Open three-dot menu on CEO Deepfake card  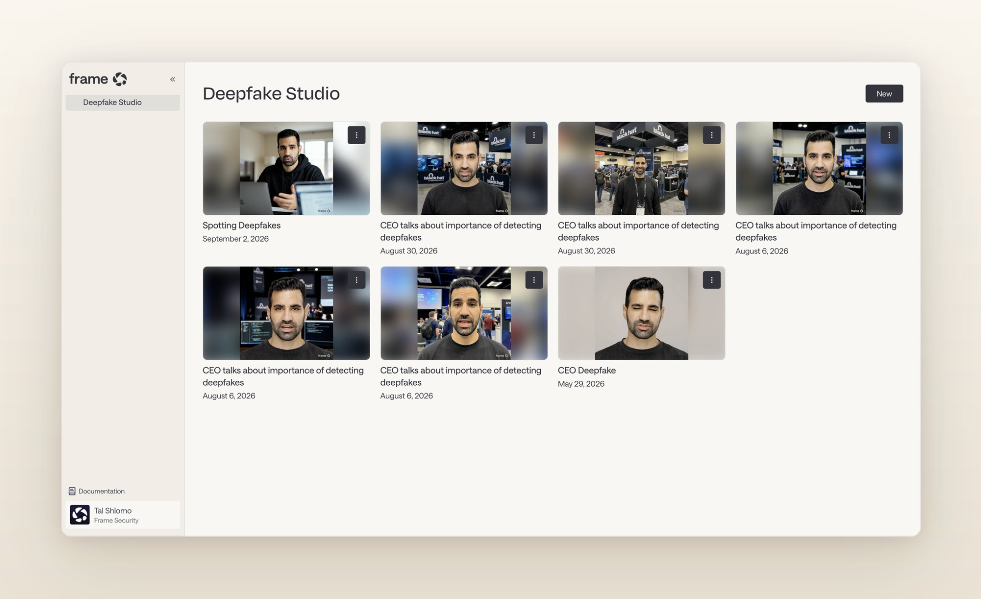[x=711, y=280]
